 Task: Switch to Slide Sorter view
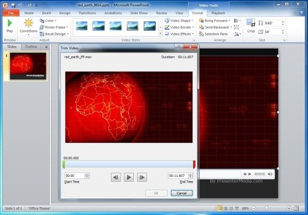coord(226,208)
